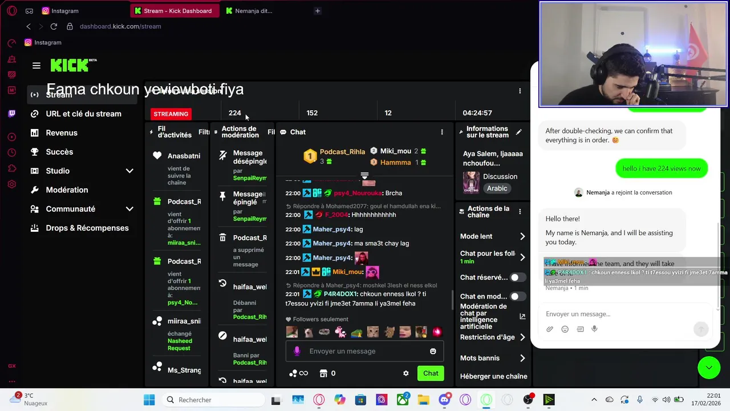This screenshot has width=730, height=411.
Task: Open Chat pour les followers chevron
Action: 522,257
